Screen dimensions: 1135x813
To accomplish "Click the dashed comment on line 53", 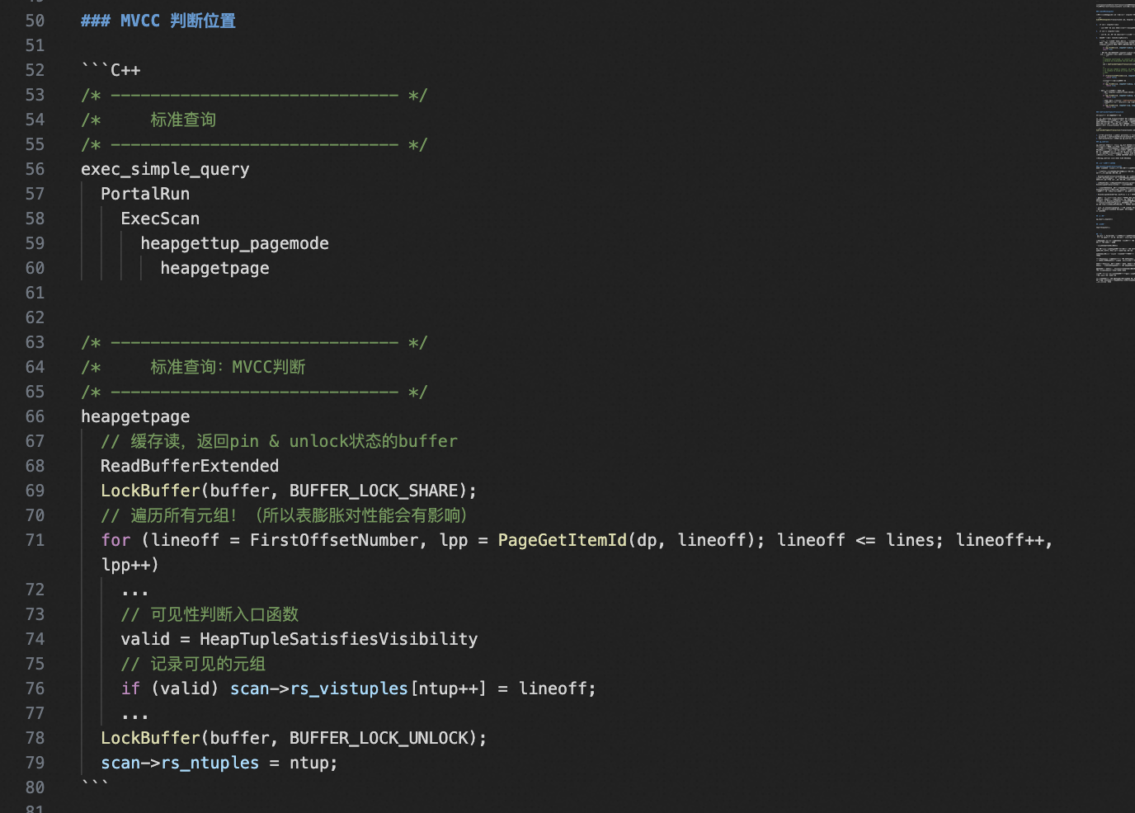I will coord(254,95).
